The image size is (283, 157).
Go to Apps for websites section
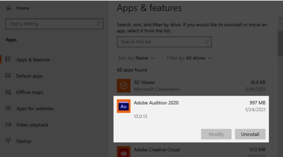tap(35, 108)
